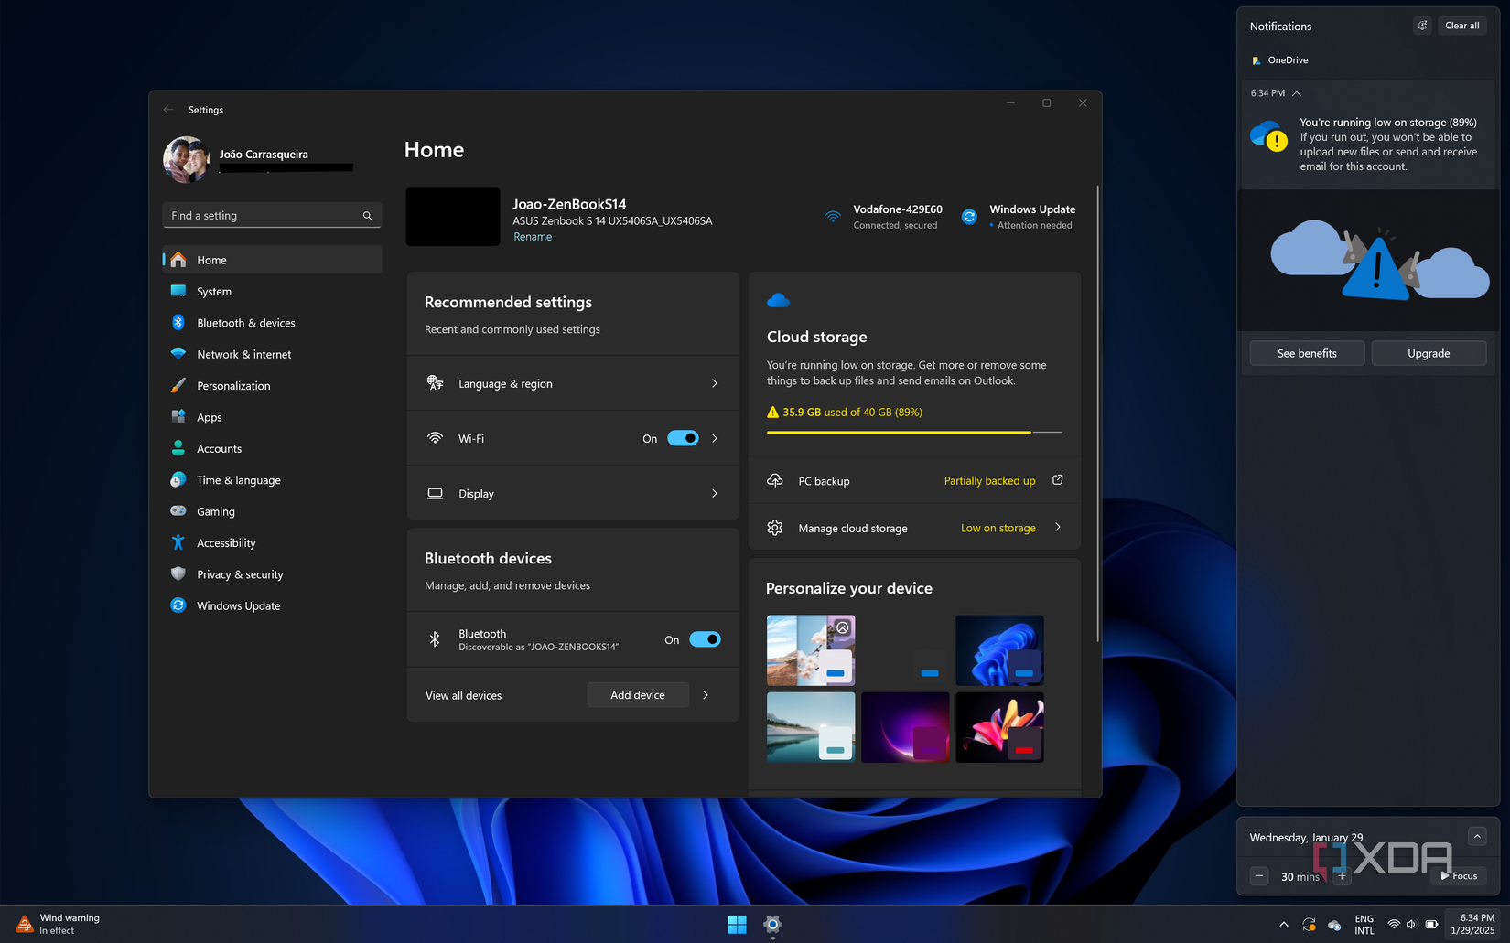Select the blue bloom dark theme thumbnail

999,650
